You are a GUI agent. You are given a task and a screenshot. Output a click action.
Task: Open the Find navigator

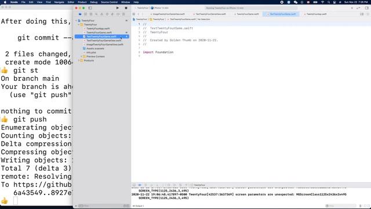click(x=96, y=14)
